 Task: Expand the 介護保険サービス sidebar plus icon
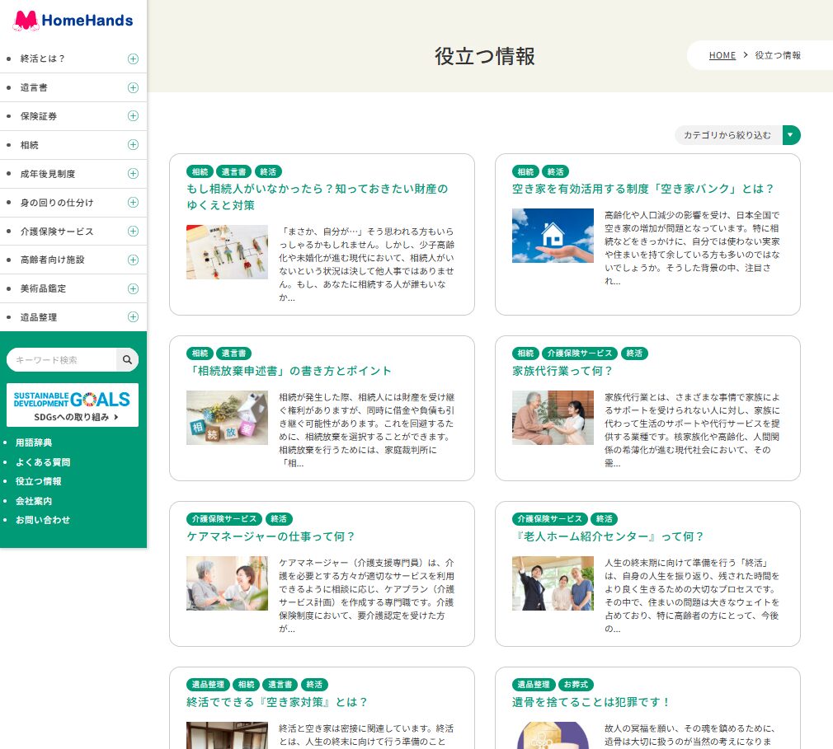coord(134,231)
